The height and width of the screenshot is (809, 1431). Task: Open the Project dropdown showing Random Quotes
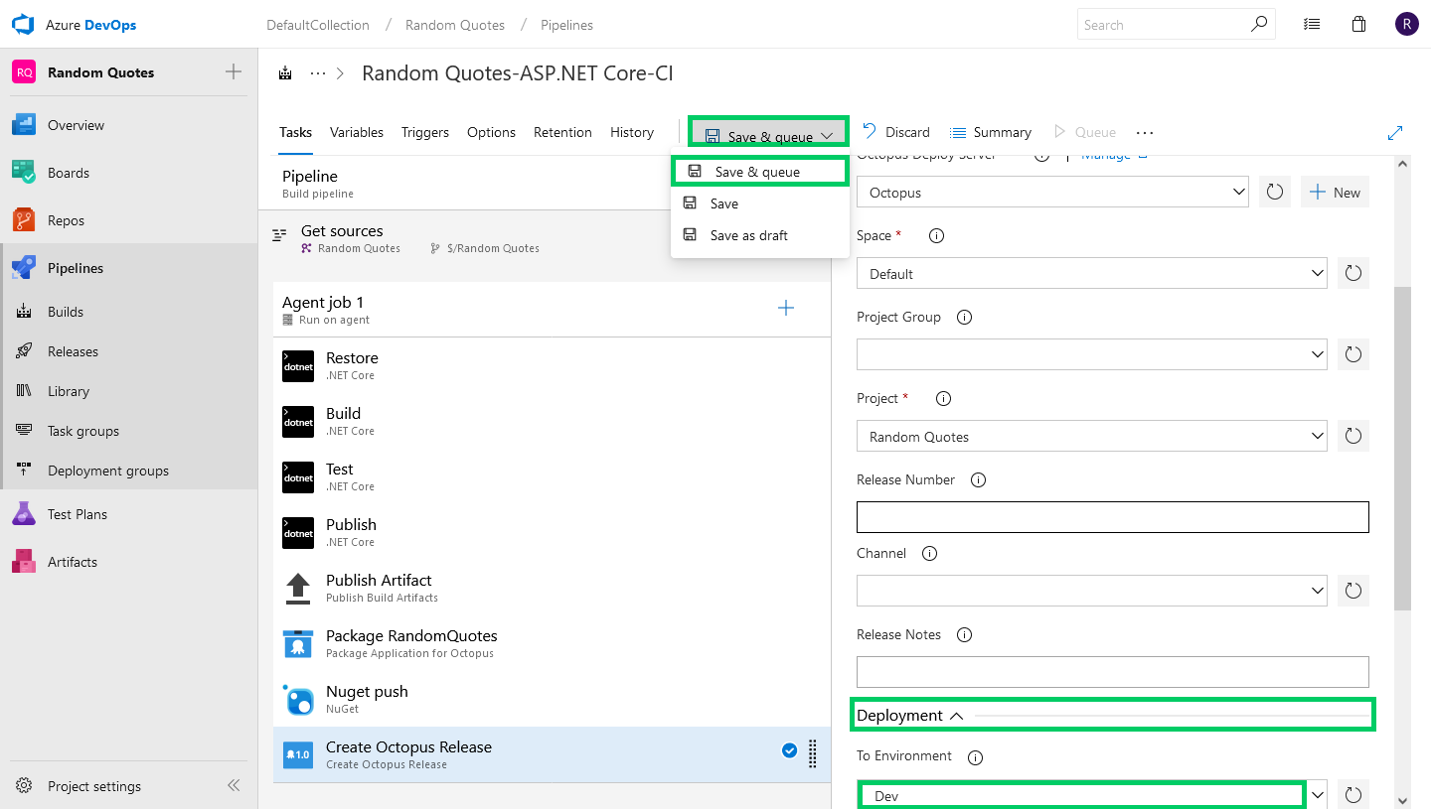point(1091,436)
